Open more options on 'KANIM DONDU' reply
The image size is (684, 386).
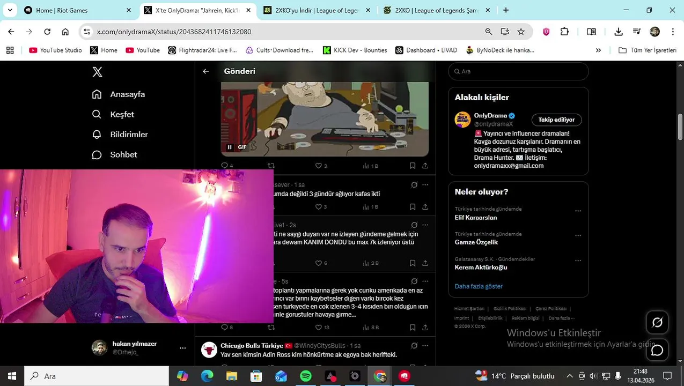425,225
